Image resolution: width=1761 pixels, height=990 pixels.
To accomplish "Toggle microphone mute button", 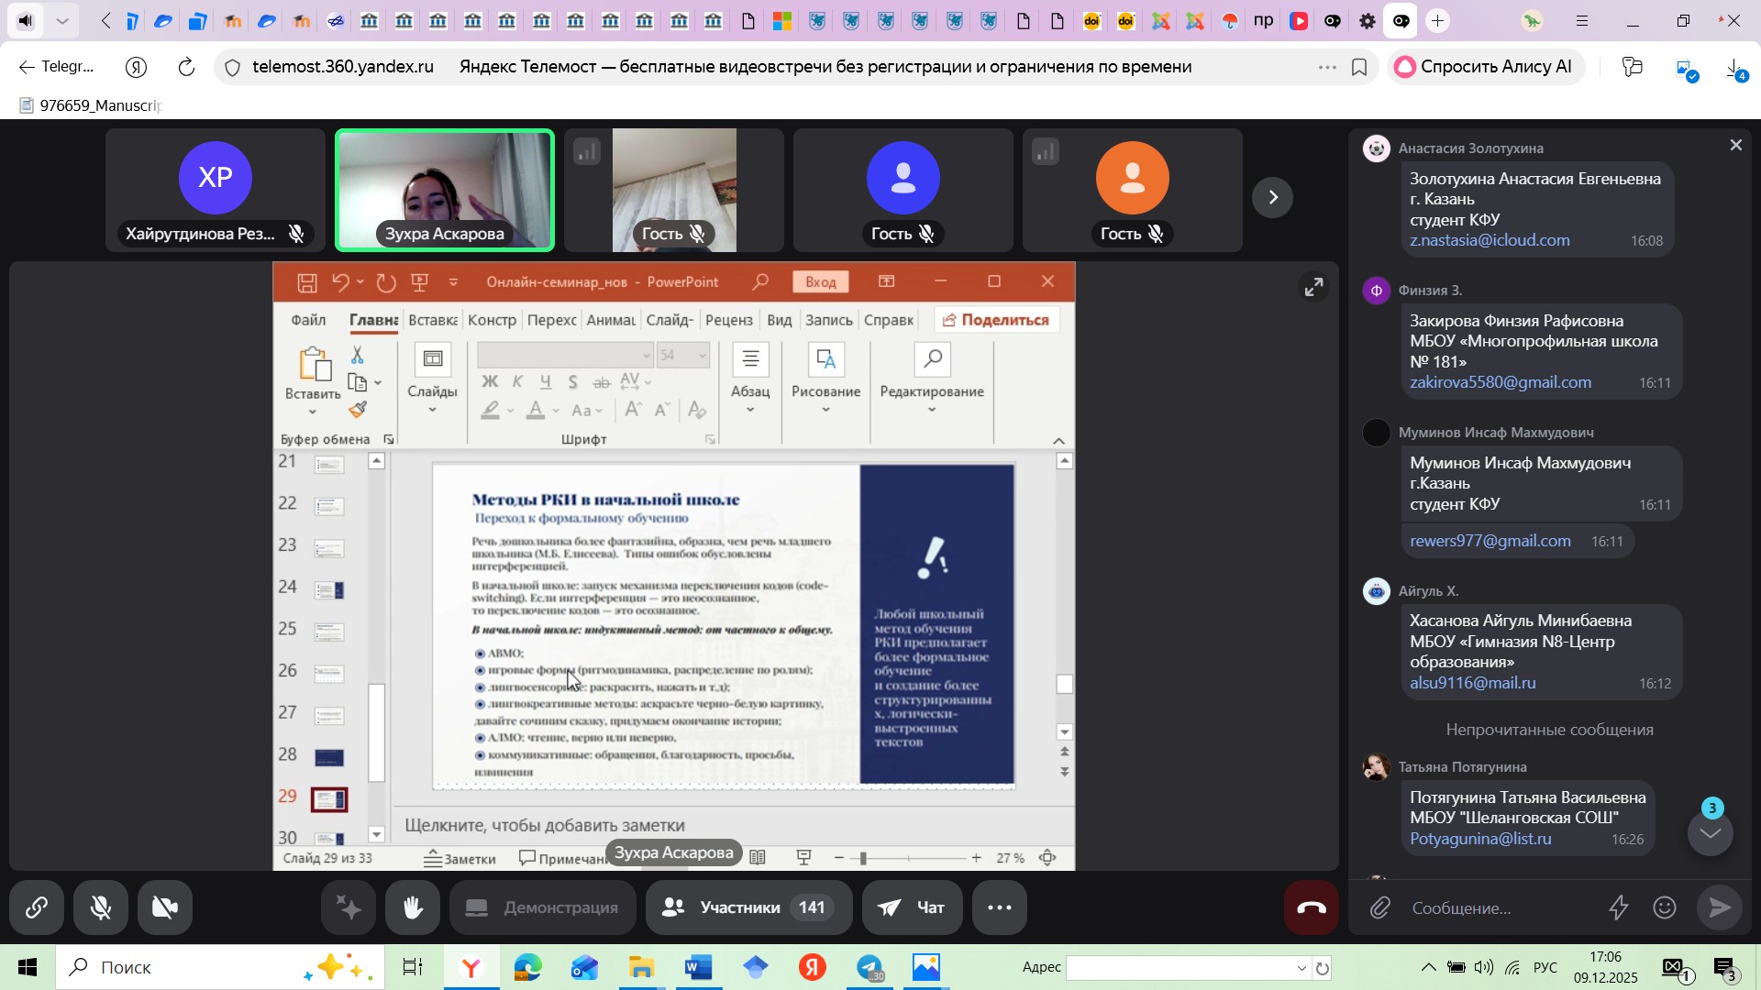I will tap(101, 907).
